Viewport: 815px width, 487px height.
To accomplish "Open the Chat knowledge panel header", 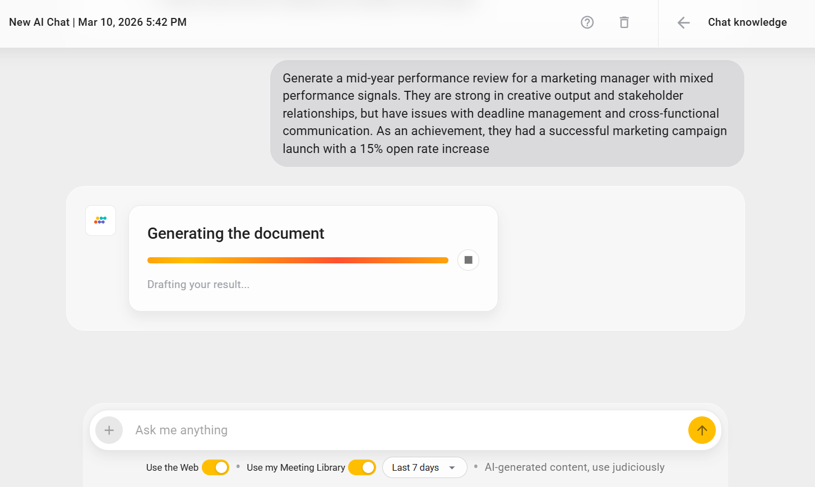I will pos(747,22).
